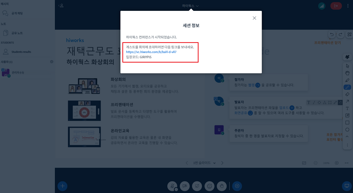
Task: Expand the 하이웍스 session title dropdown
Action: click(x=190, y=6)
